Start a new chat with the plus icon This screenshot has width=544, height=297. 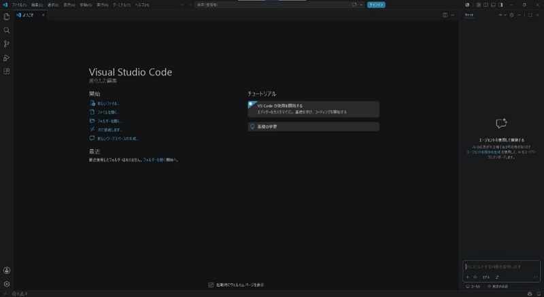point(500,15)
